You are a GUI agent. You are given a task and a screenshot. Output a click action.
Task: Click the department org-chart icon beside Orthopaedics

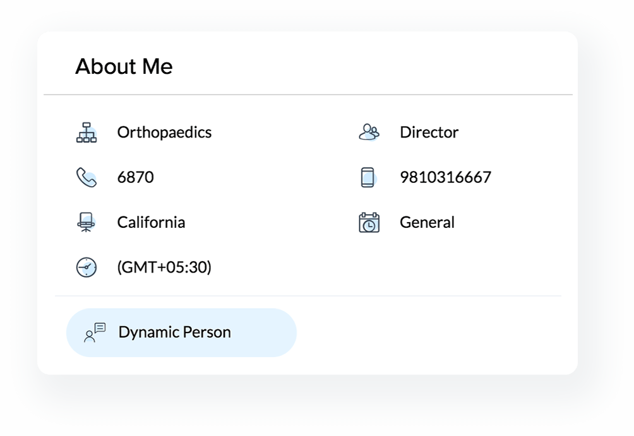(x=87, y=133)
